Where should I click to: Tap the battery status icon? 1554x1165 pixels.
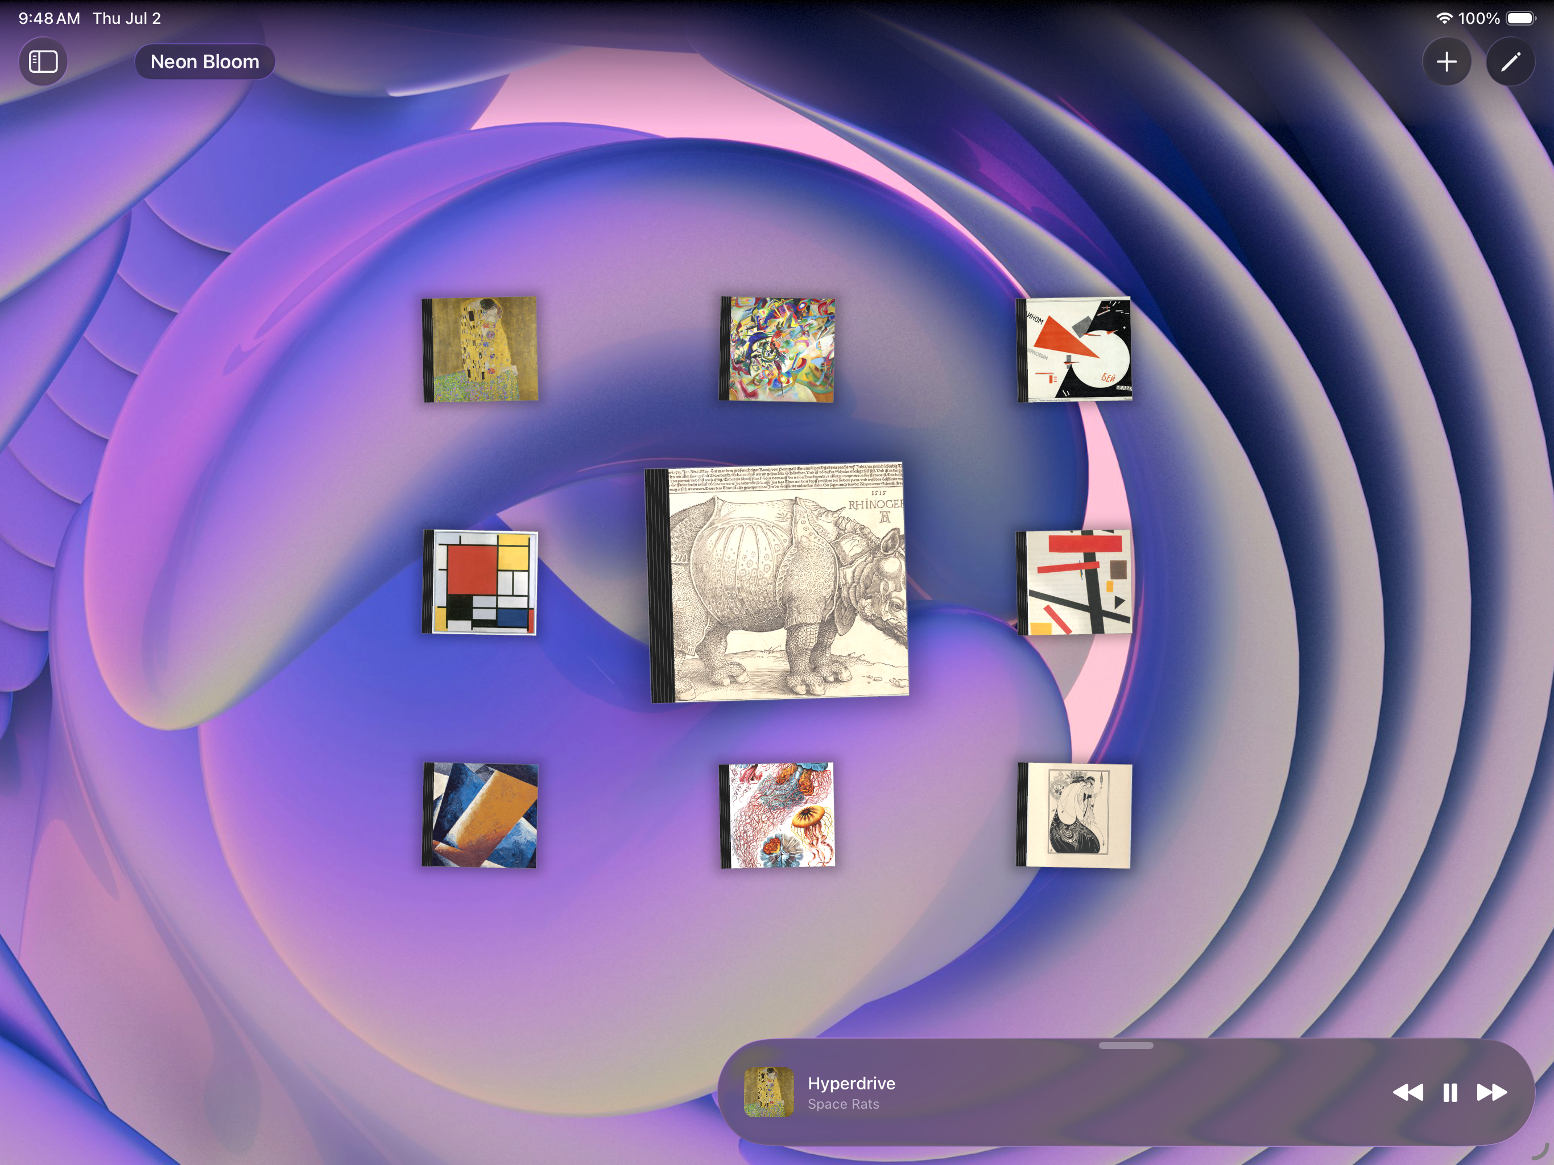[1522, 18]
